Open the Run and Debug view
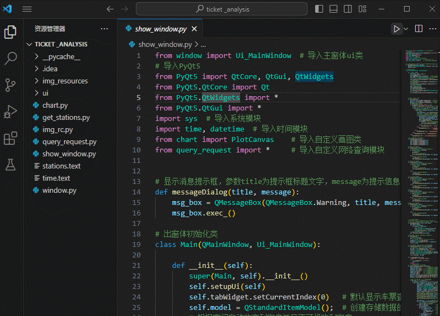440x316 pixels. coord(10,112)
